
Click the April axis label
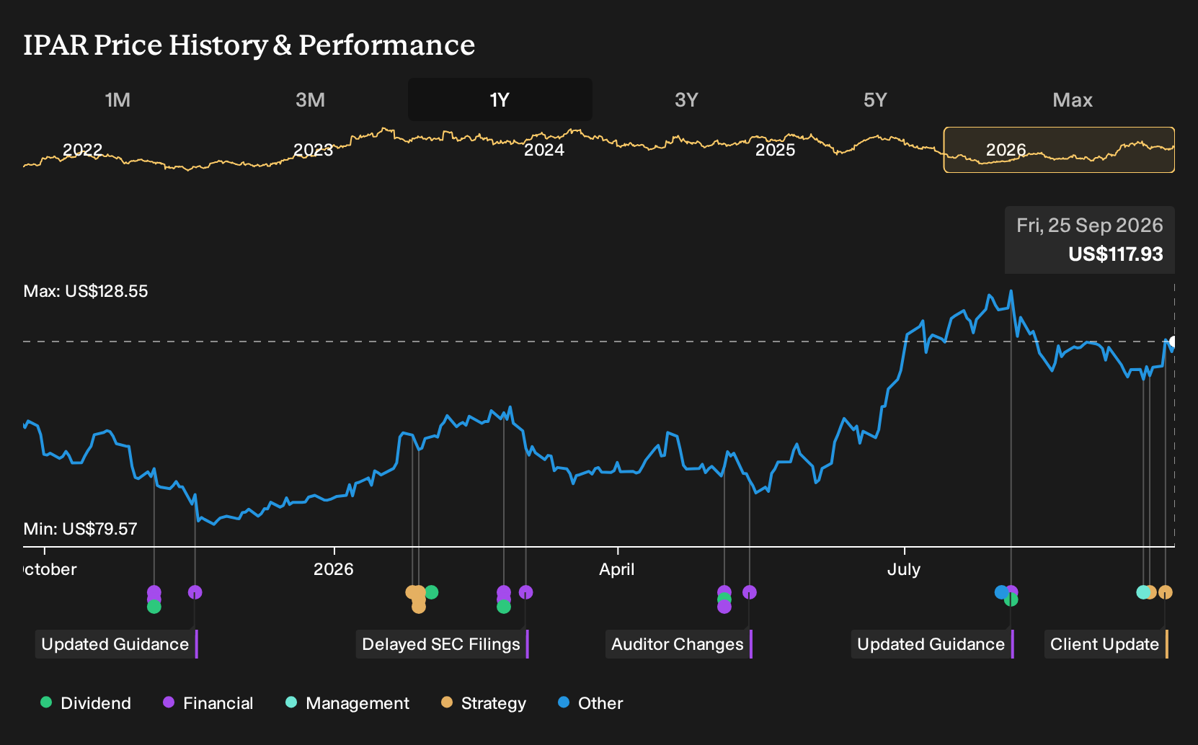(x=617, y=569)
